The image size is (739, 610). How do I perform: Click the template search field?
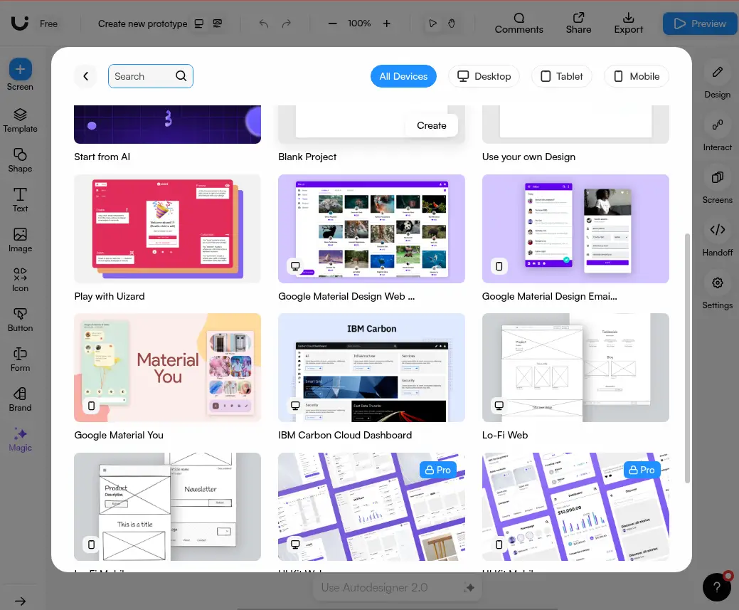coord(143,76)
